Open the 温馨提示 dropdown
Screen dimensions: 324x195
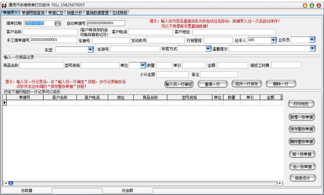coord(312,49)
